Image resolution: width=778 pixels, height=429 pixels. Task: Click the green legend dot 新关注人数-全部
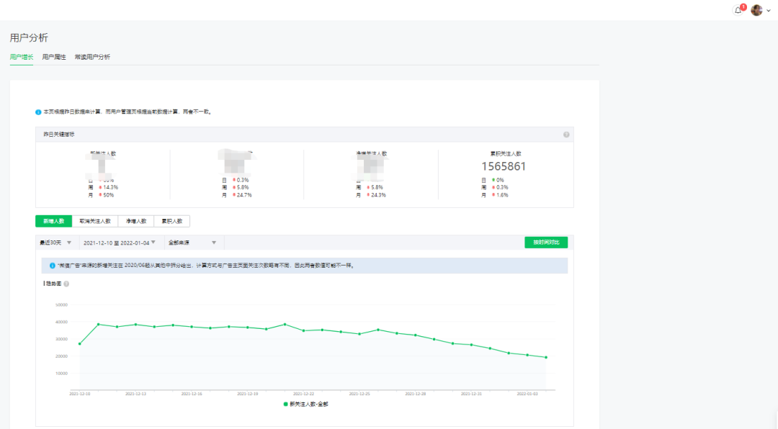[x=285, y=405]
